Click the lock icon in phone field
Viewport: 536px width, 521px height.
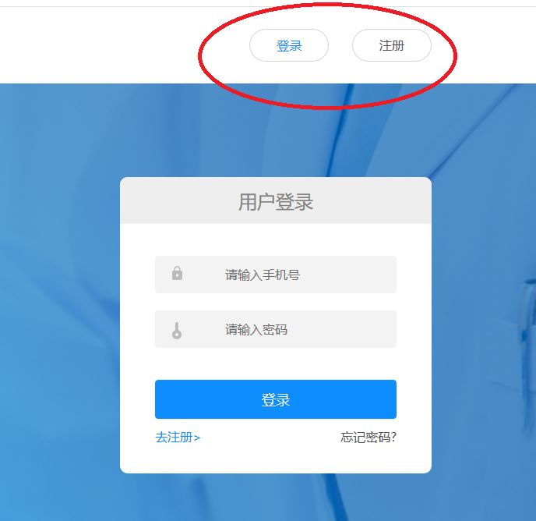coord(177,273)
